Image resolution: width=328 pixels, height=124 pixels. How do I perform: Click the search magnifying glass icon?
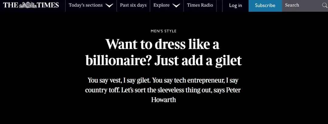point(324,5)
